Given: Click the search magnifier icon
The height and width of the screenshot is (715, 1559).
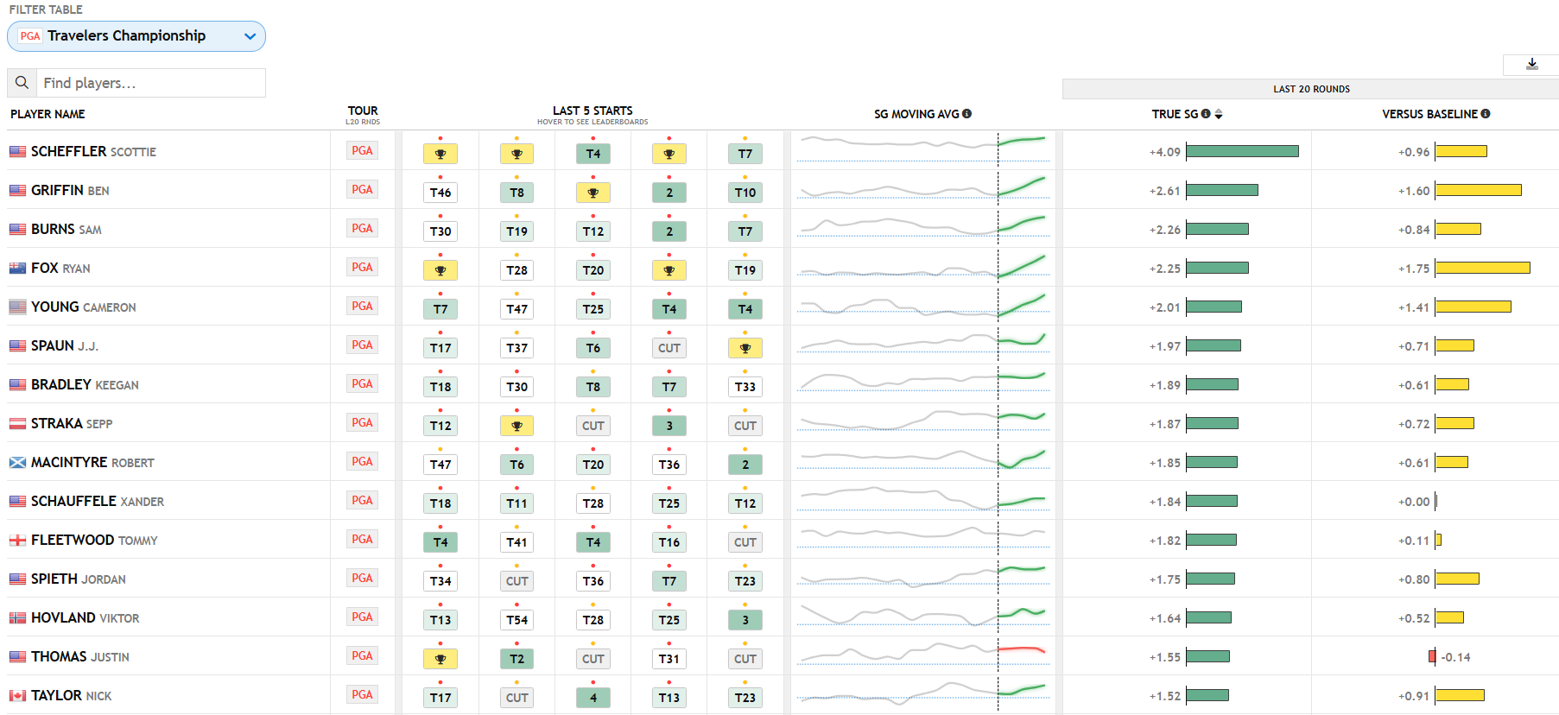Looking at the screenshot, I should (22, 83).
